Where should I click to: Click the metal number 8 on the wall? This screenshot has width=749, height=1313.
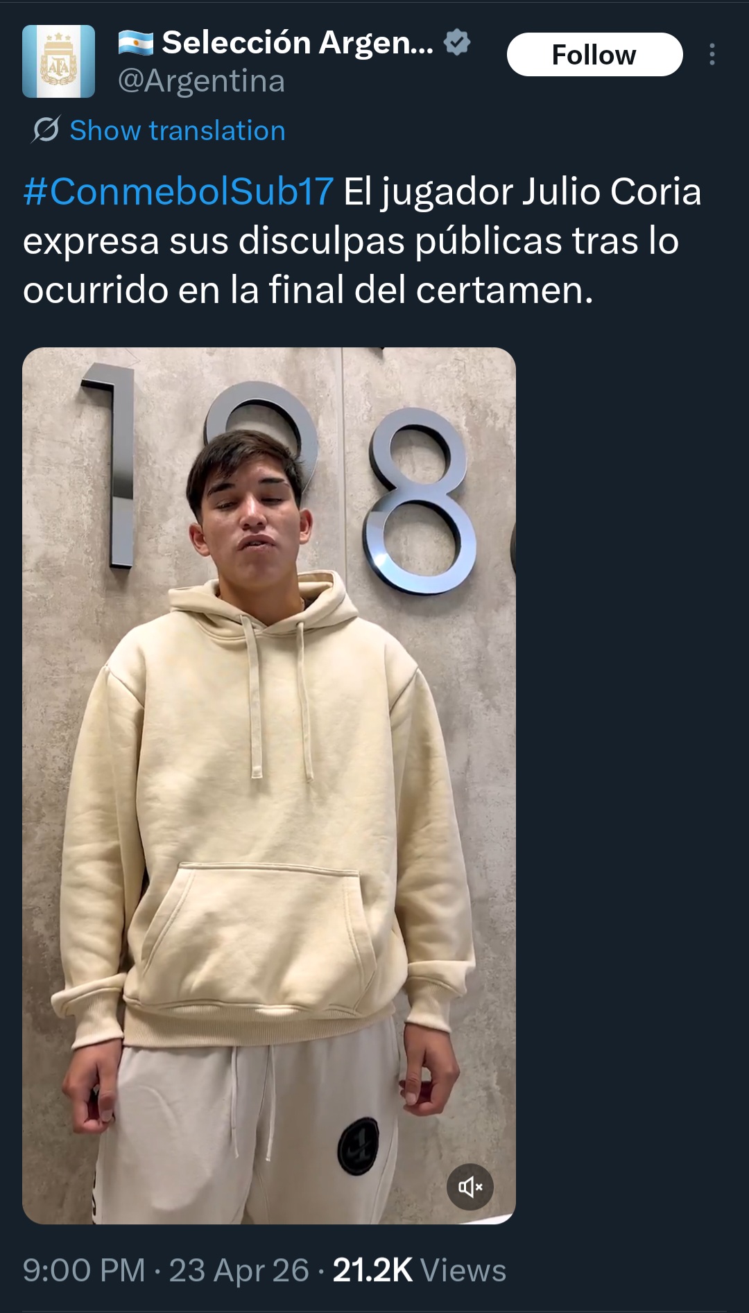tap(418, 501)
